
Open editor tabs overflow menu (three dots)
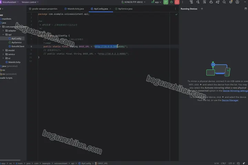click(175, 9)
